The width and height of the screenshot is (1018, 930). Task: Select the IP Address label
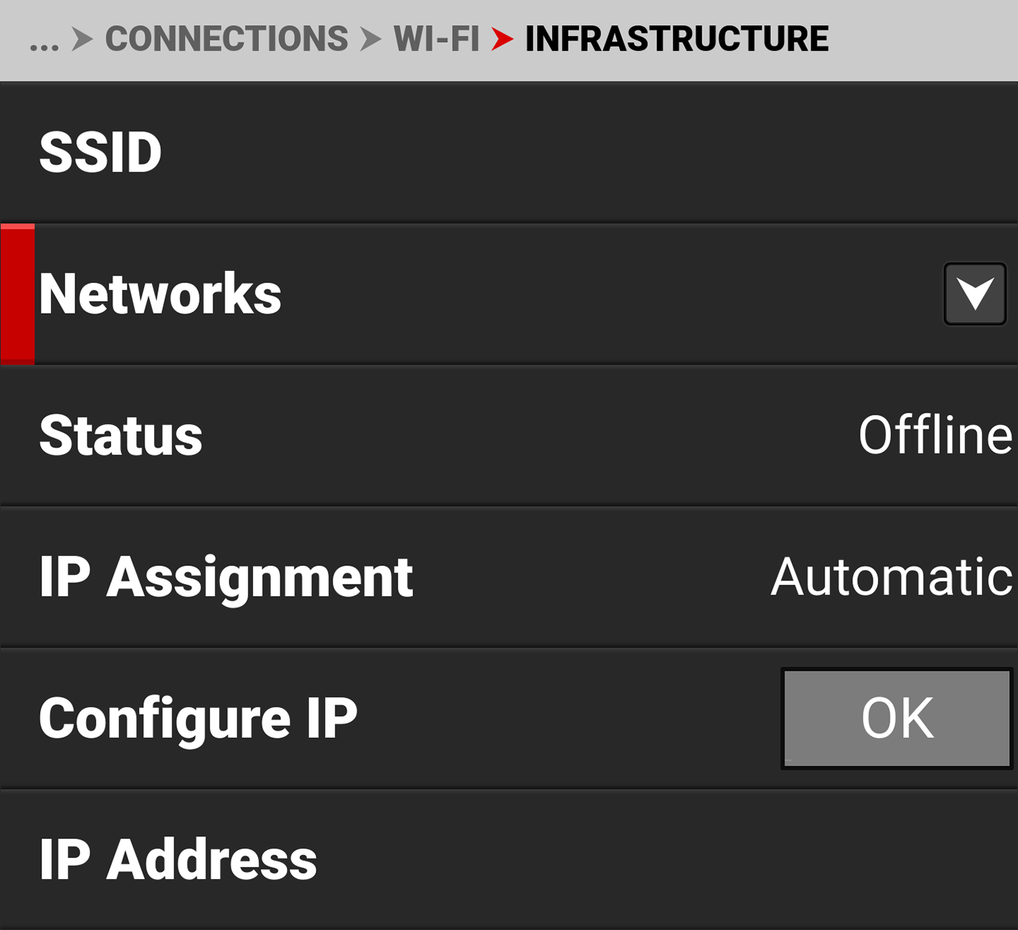[x=178, y=859]
